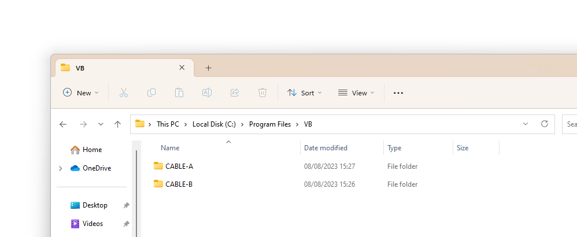Expand chevron after Program Files breadcrumb
Image resolution: width=577 pixels, height=237 pixels.
[x=297, y=124]
